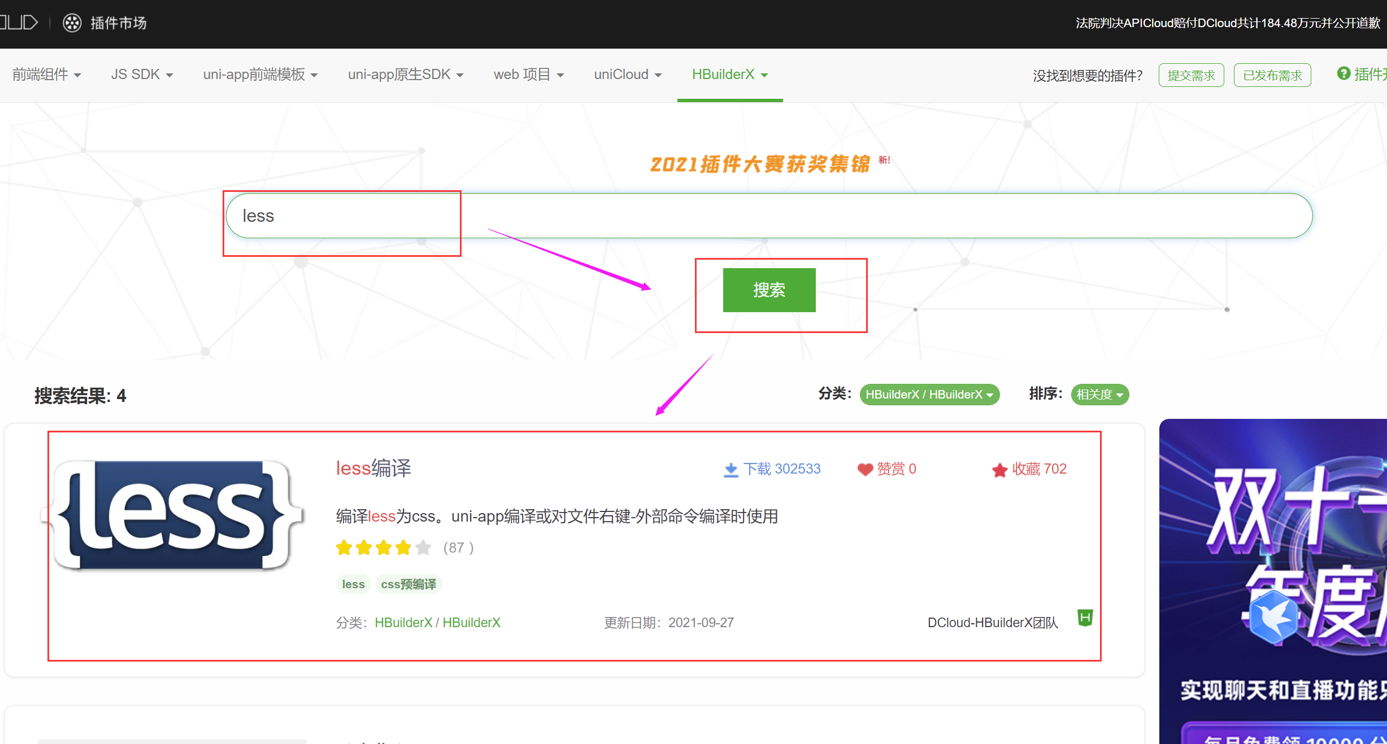Open the less编译 plugin title link
The image size is (1387, 744).
click(373, 468)
